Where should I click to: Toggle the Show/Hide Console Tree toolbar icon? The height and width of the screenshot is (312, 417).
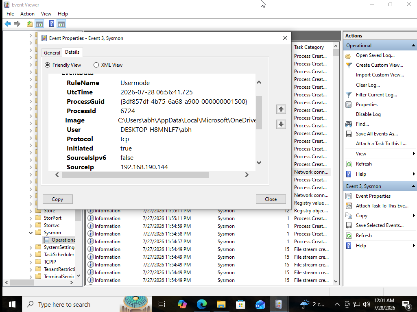pos(39,24)
